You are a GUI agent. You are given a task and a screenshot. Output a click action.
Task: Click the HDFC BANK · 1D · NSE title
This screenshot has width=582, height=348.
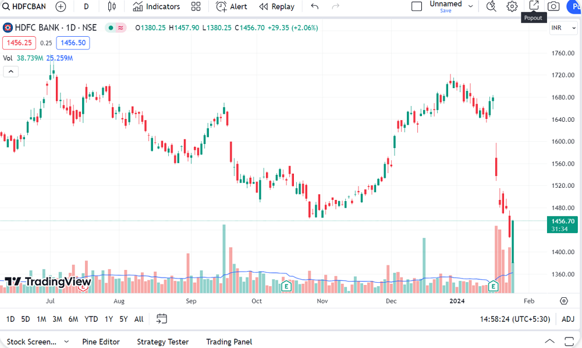[56, 28]
